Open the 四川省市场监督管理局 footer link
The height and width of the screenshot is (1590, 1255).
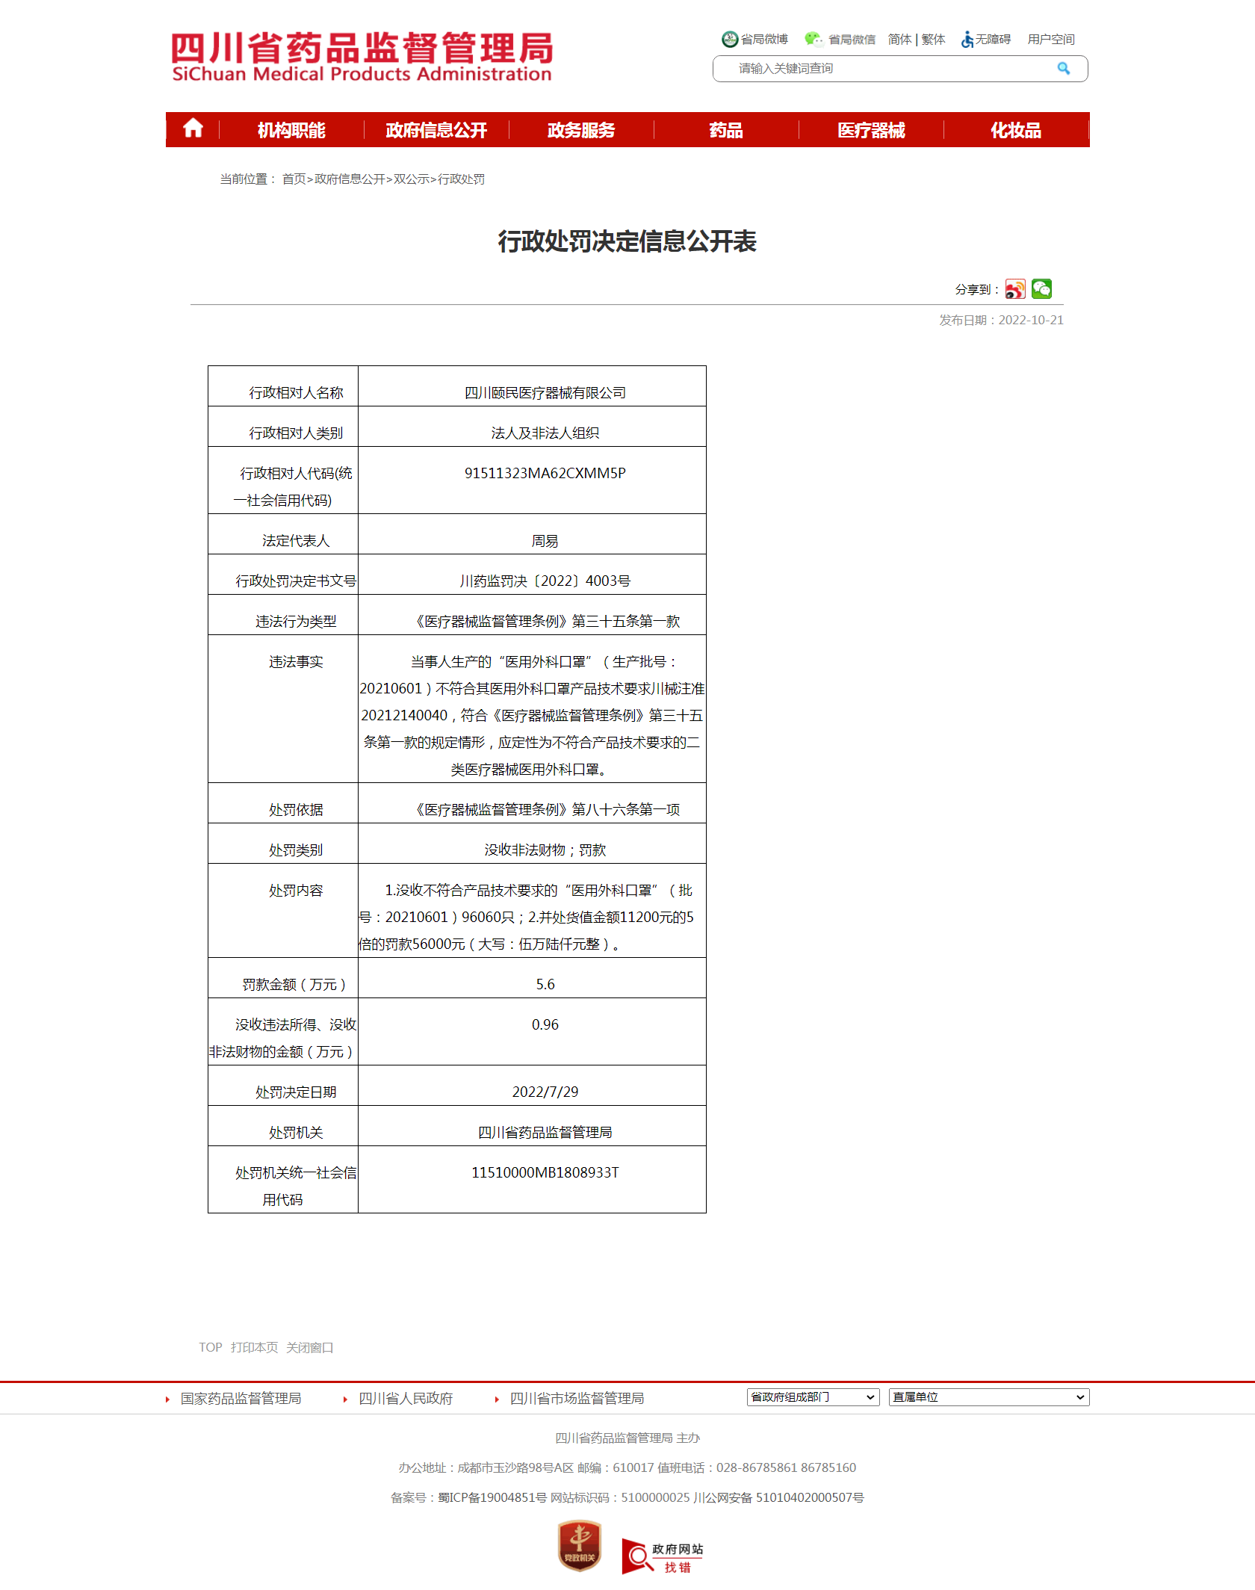pos(577,1399)
